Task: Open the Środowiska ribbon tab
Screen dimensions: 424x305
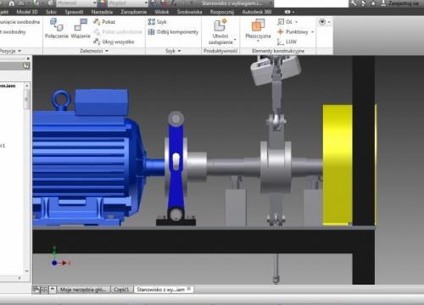Action: 189,12
